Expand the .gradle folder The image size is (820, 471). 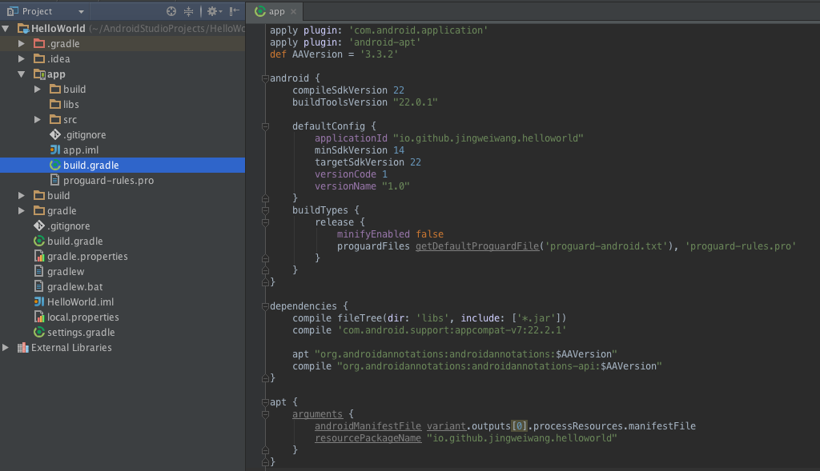tap(22, 44)
